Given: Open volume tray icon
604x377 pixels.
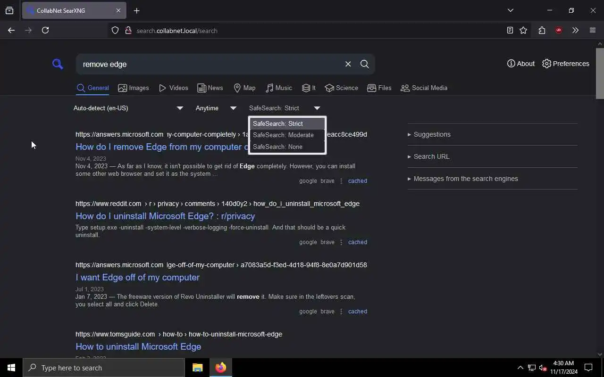Looking at the screenshot, I should (x=543, y=368).
